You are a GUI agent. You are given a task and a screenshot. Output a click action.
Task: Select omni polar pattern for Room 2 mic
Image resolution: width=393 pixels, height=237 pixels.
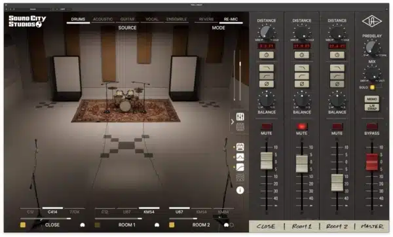[x=232, y=225]
